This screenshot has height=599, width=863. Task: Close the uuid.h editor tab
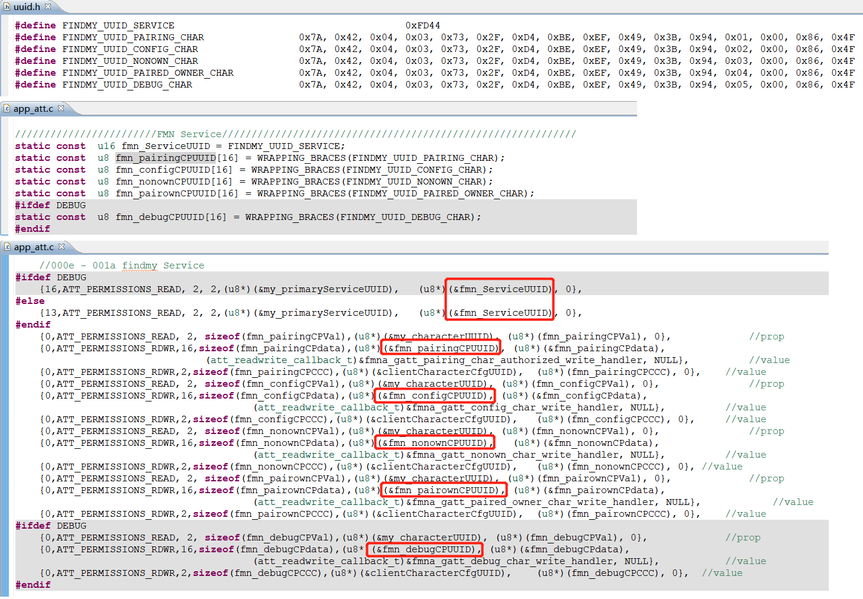pos(48,7)
